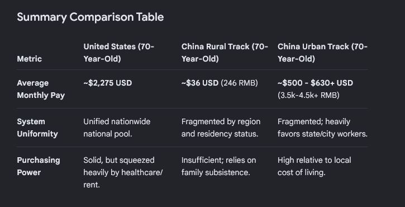Click the System Uniformity row label

(x=37, y=128)
